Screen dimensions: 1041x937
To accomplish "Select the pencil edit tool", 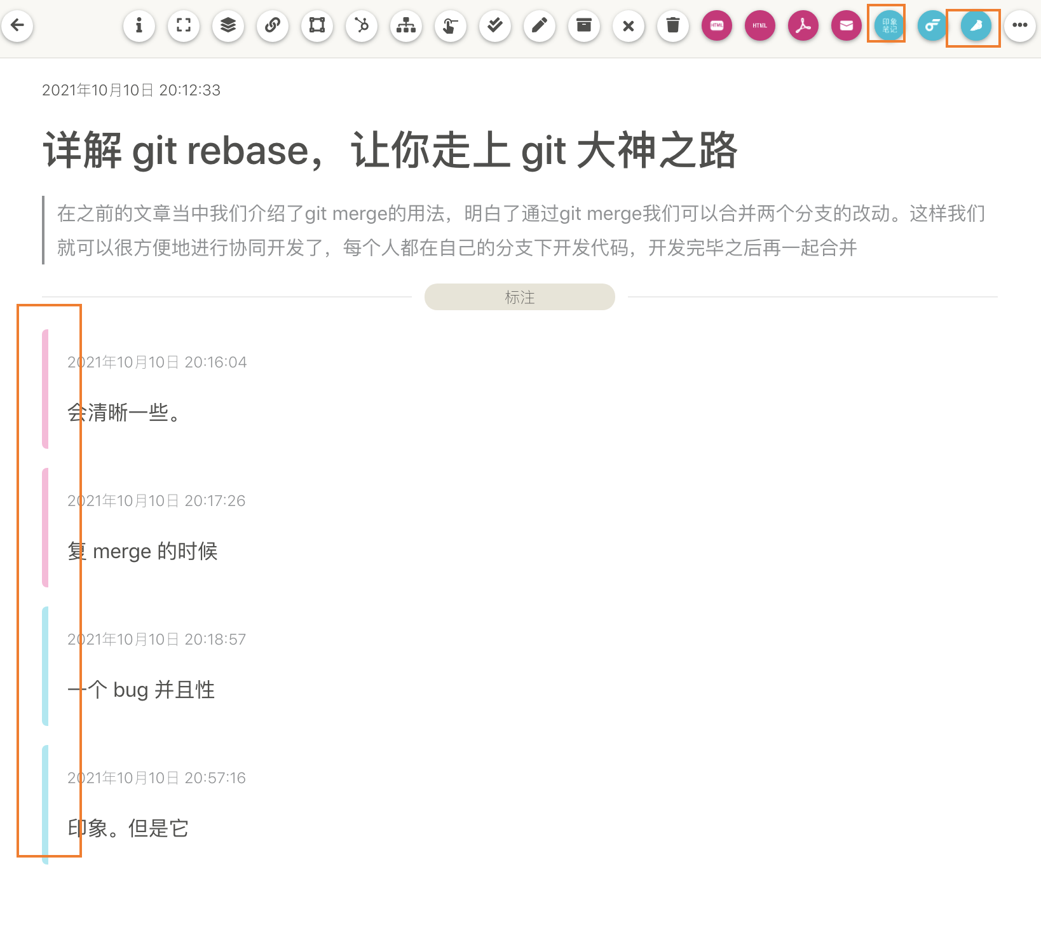I will pyautogui.click(x=539, y=25).
